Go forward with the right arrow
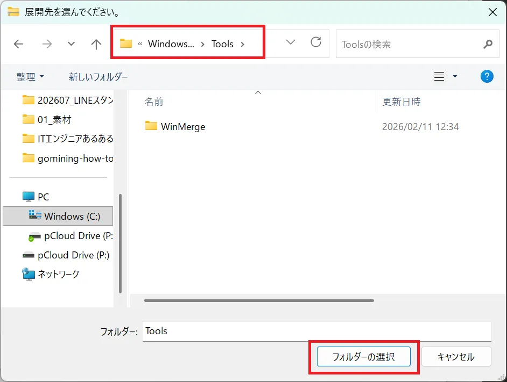Screen dimensions: 507x382 [47, 44]
